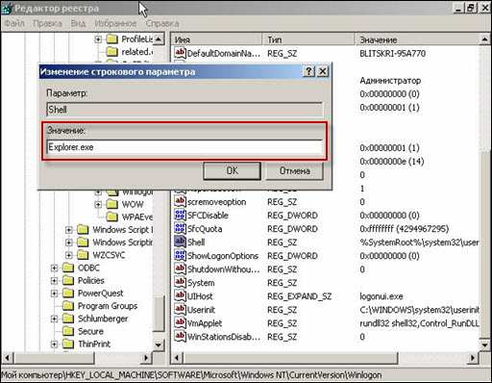Viewport: 492px width, 383px height.
Task: Click the Параметр field showing Shell
Action: (184, 110)
